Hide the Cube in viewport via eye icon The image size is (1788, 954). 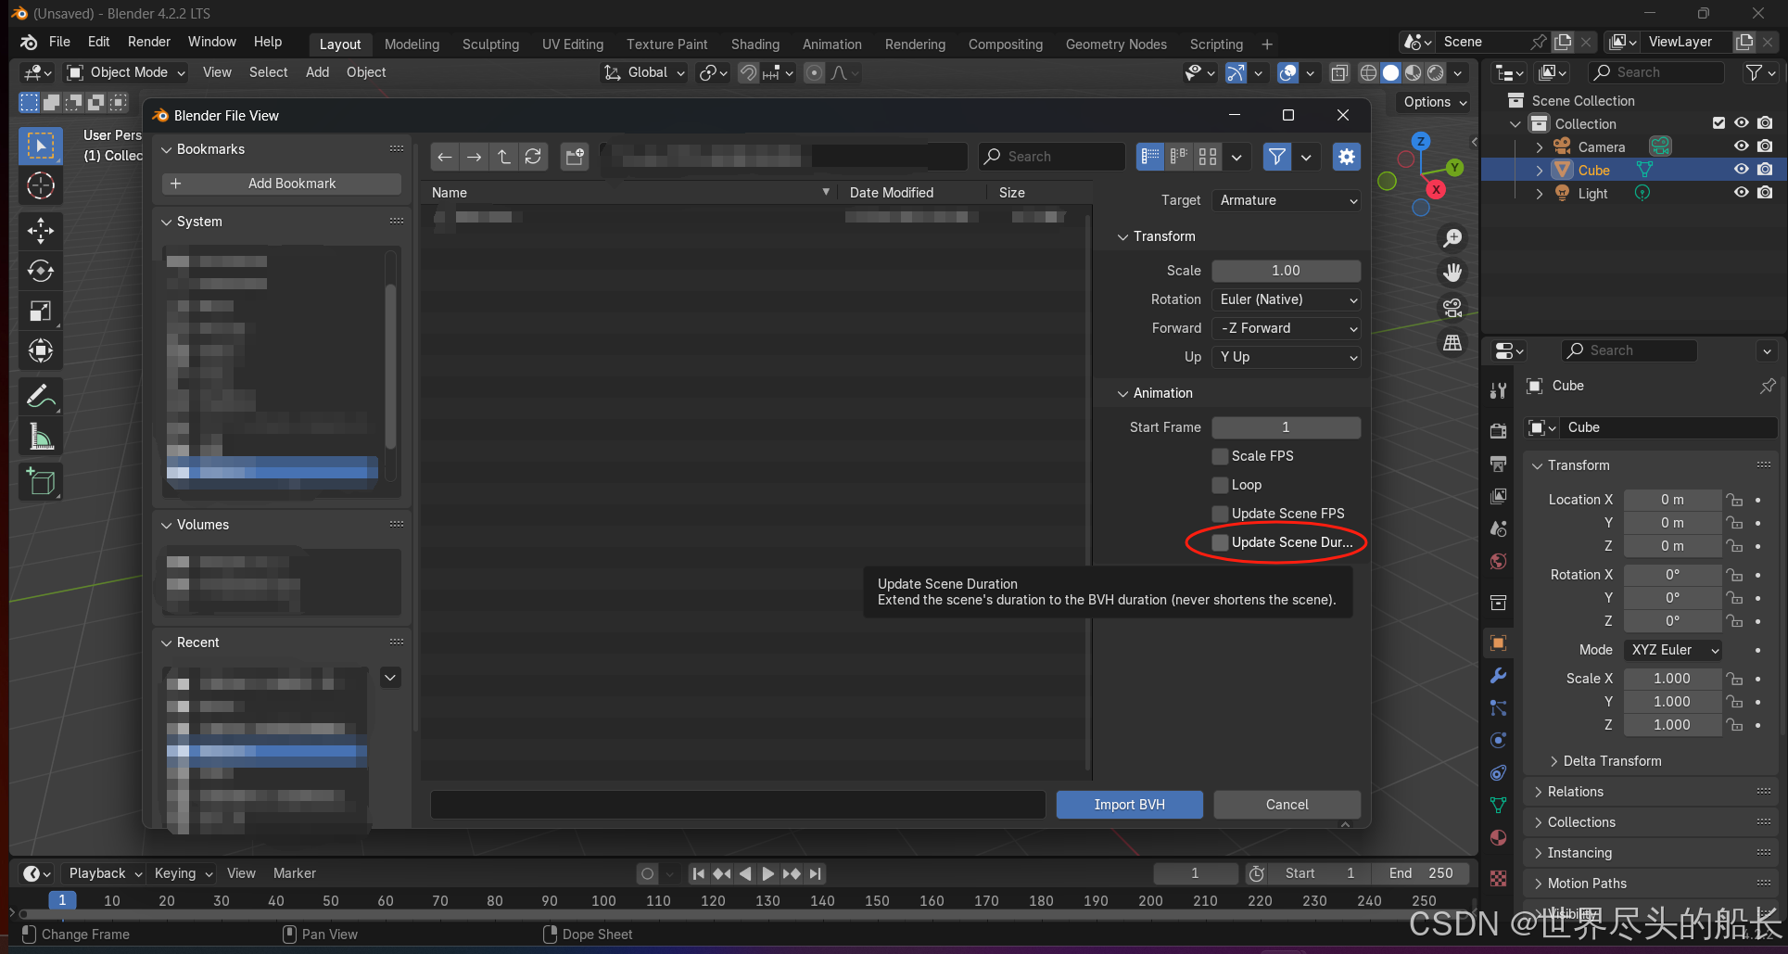[1742, 170]
